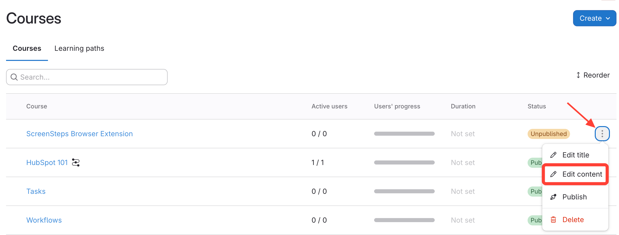Viewport: 619px width, 235px height.
Task: Click the pencil icon beside Edit content
Action: (x=553, y=174)
